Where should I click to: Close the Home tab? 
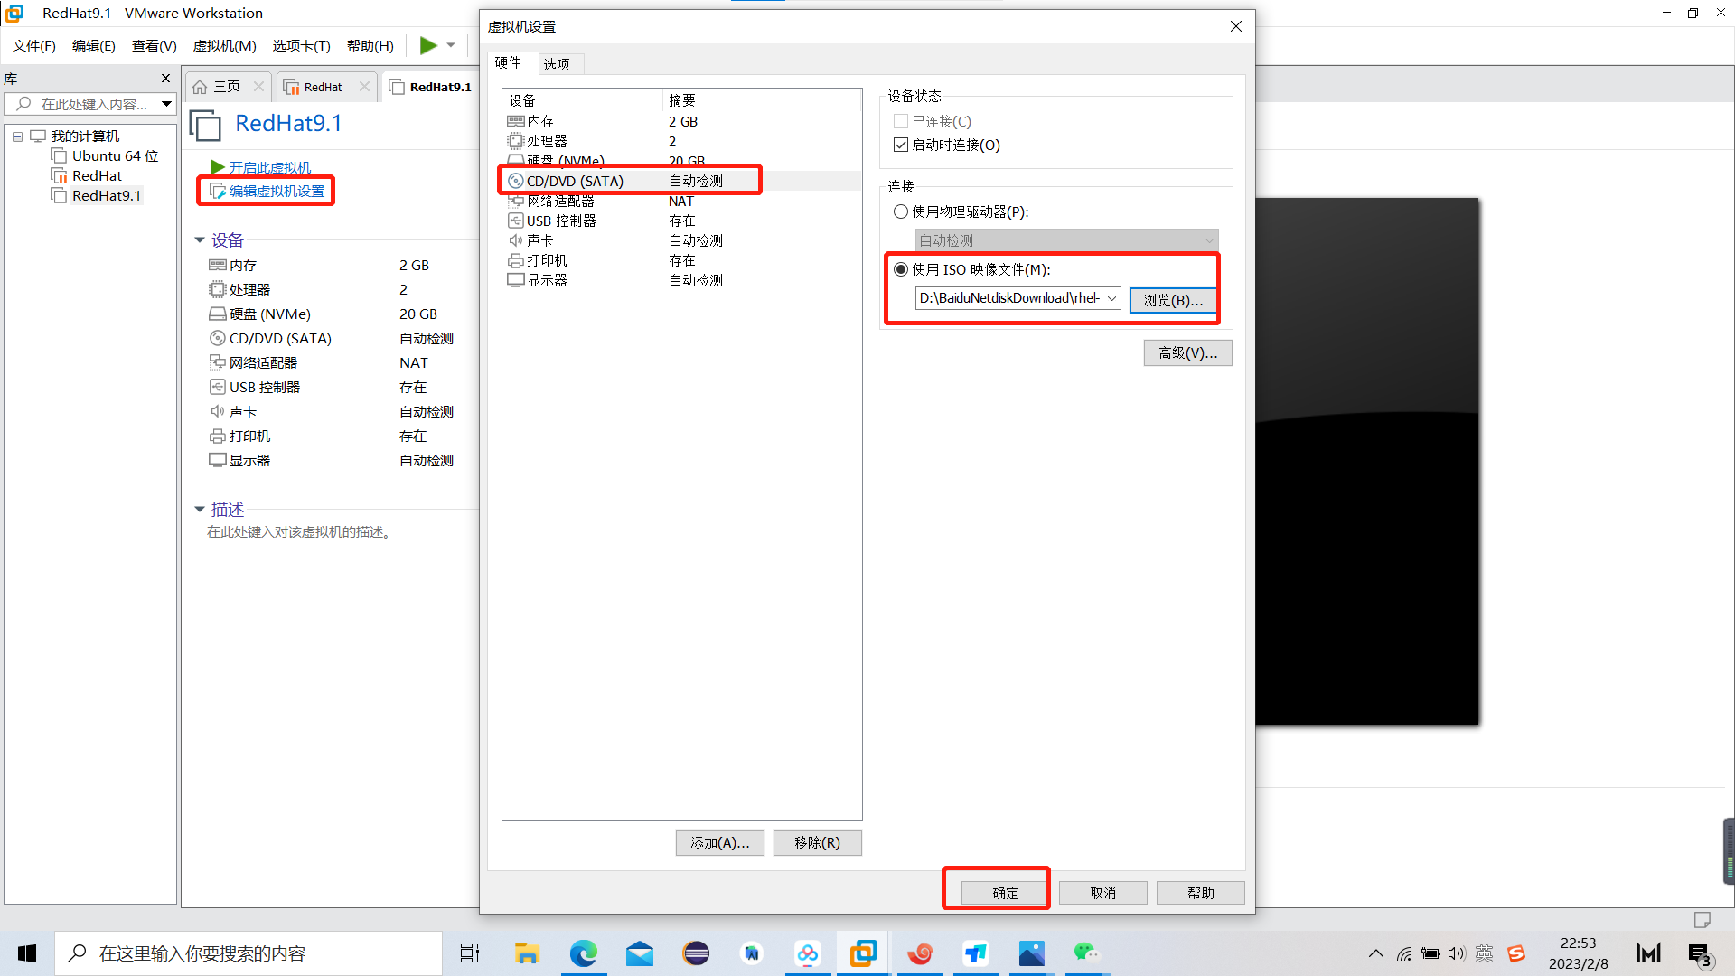(x=258, y=87)
